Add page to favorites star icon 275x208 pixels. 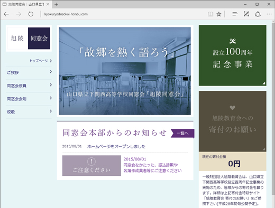tap(219, 14)
